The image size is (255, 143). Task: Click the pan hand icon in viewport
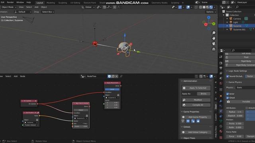click(x=214, y=38)
